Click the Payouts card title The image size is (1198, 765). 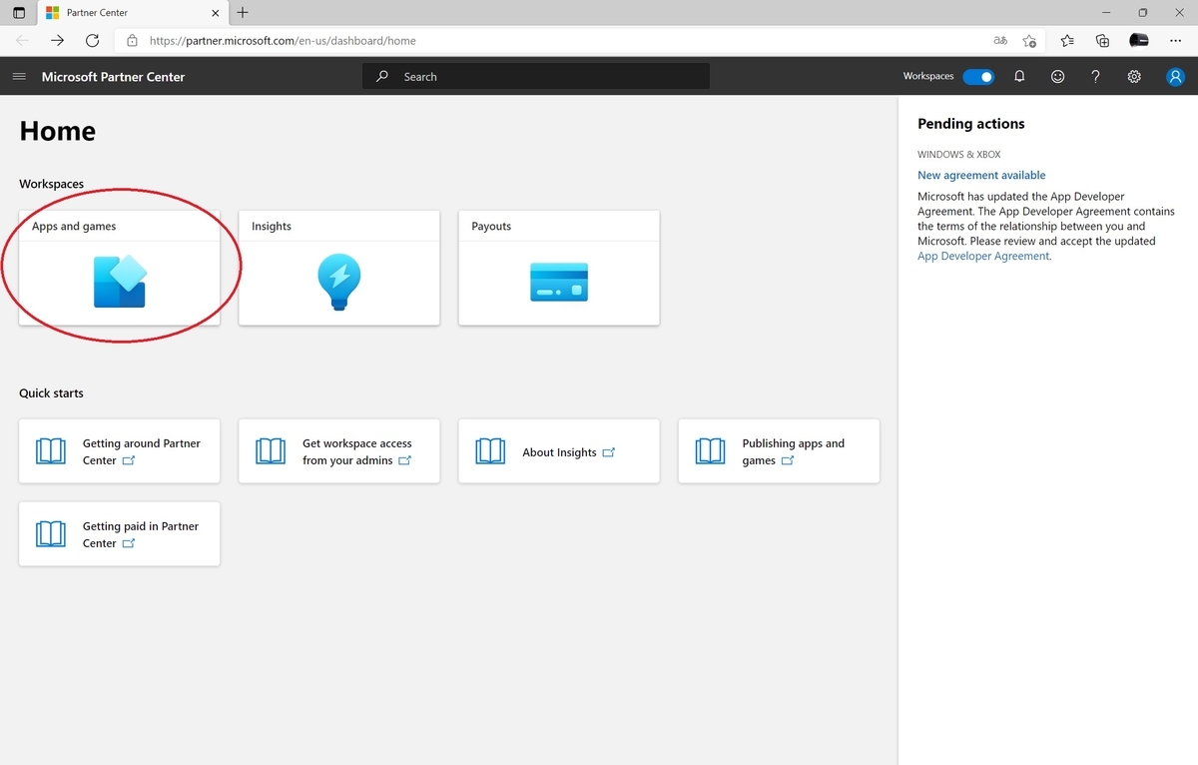pyautogui.click(x=491, y=226)
